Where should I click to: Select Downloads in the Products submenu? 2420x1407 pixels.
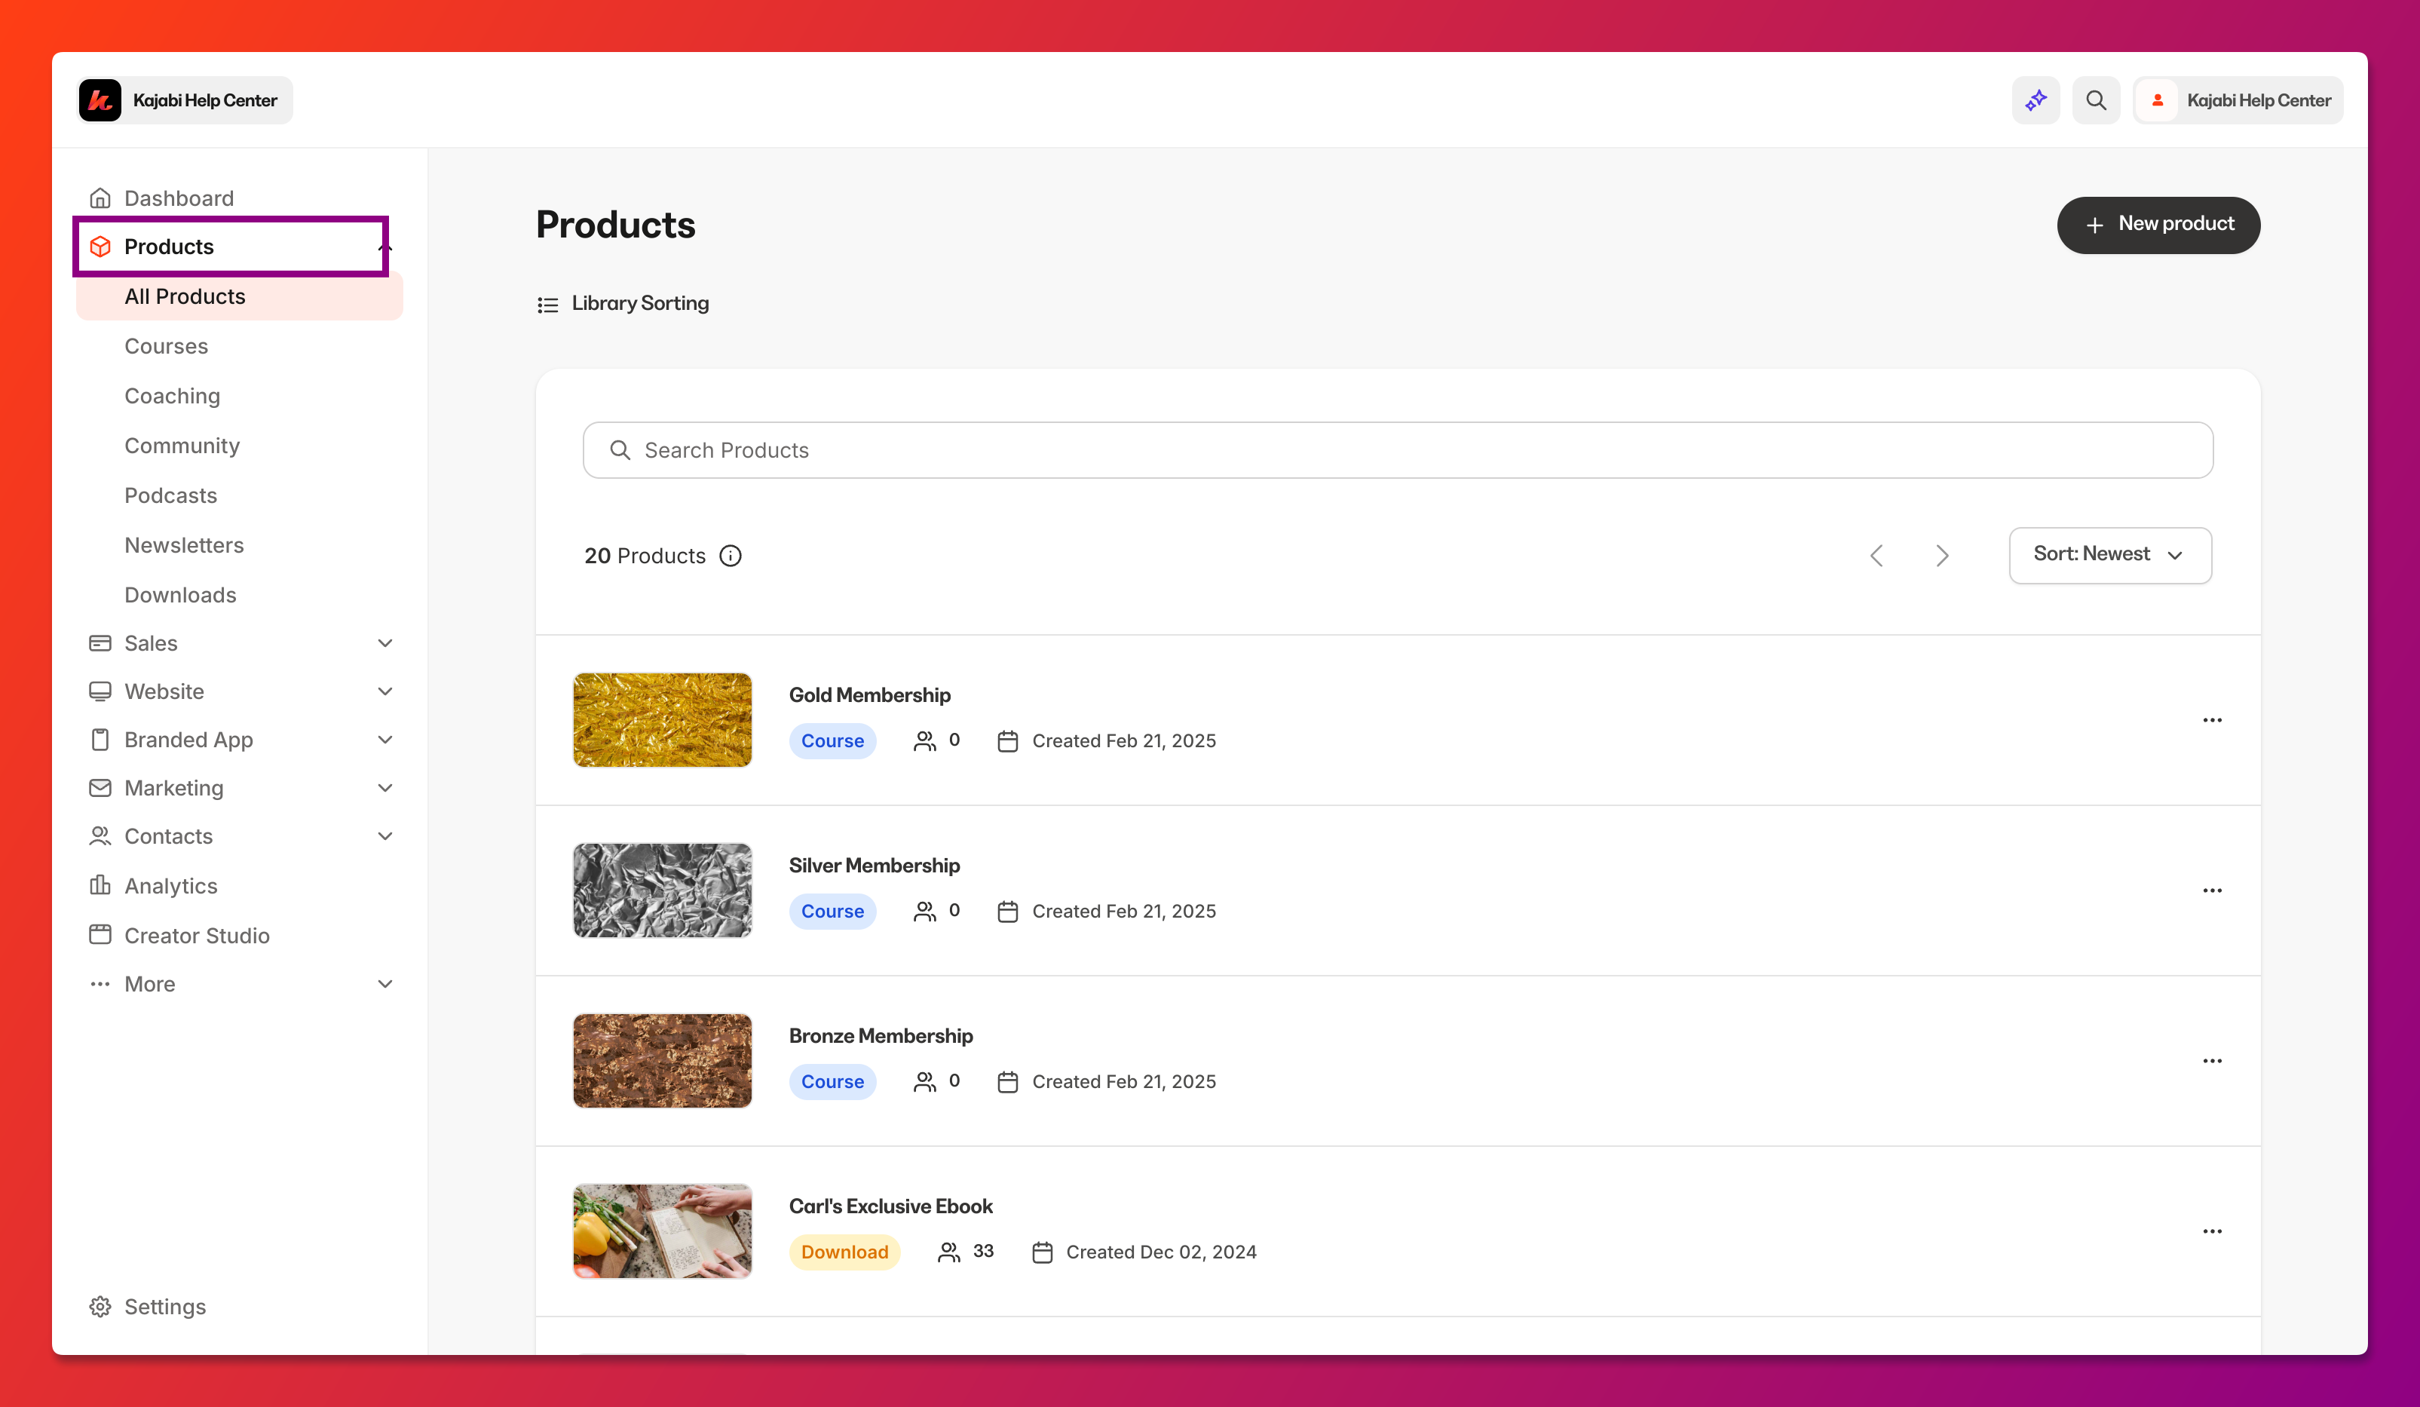[180, 594]
